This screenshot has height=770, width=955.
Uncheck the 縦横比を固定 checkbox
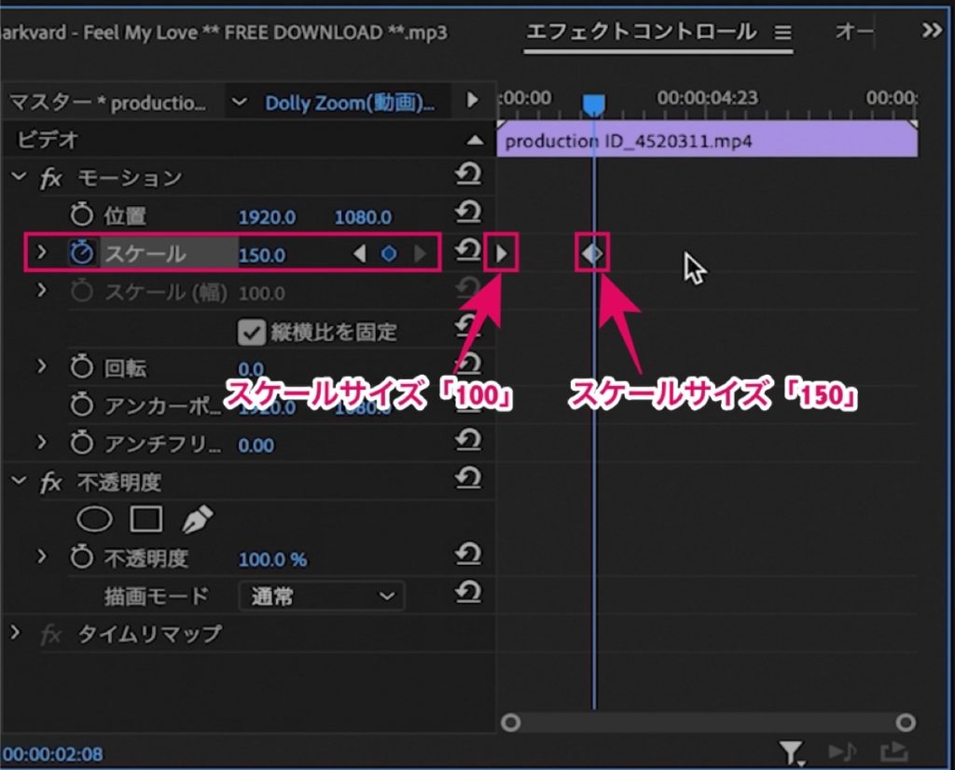pos(251,333)
